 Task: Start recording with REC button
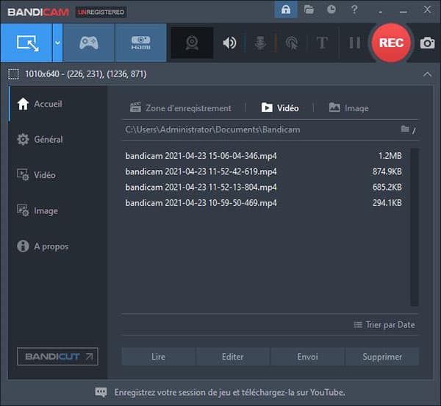[391, 43]
